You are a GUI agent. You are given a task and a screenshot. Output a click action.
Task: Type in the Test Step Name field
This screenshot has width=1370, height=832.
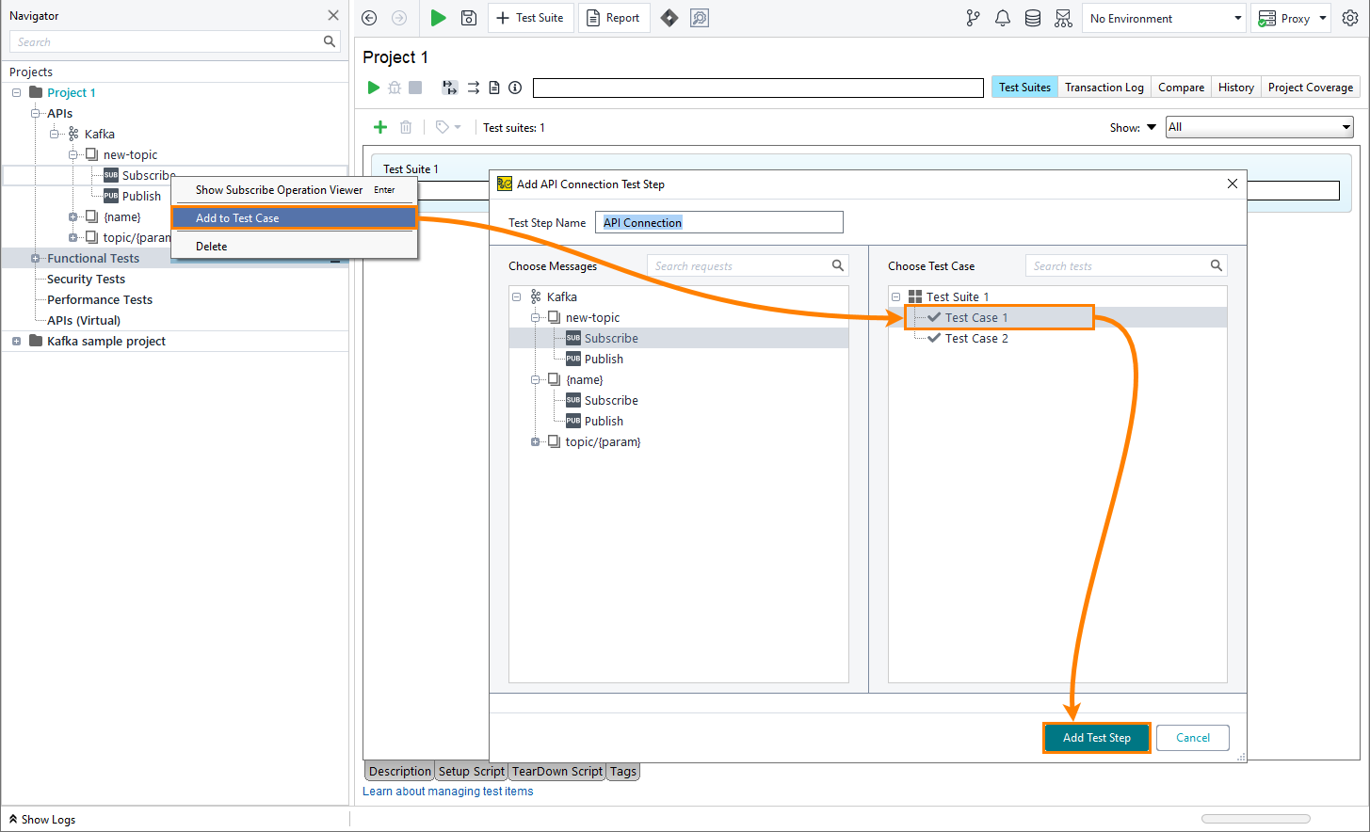pos(718,222)
